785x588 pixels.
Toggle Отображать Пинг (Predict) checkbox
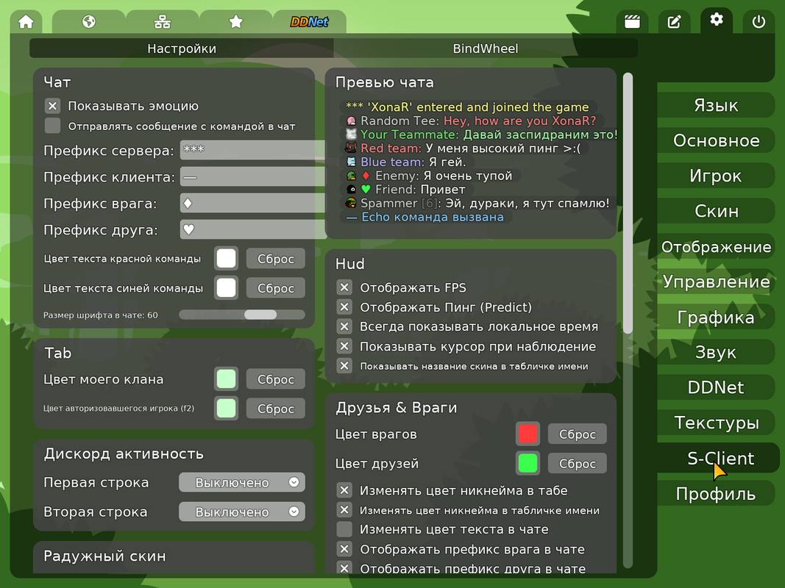coord(344,307)
